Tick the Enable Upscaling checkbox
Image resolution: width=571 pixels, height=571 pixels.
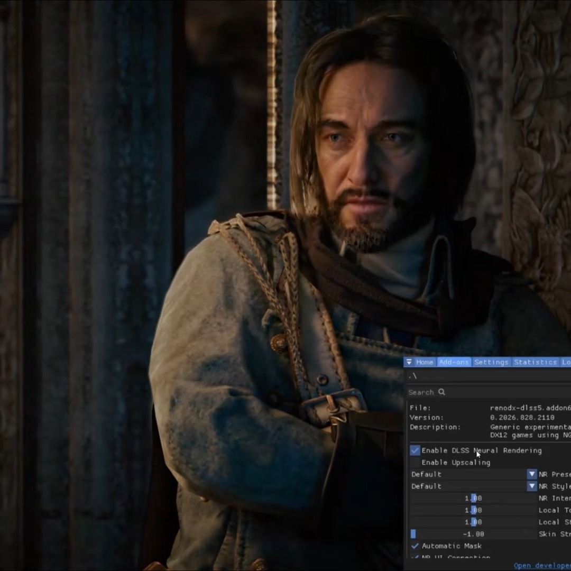click(415, 463)
